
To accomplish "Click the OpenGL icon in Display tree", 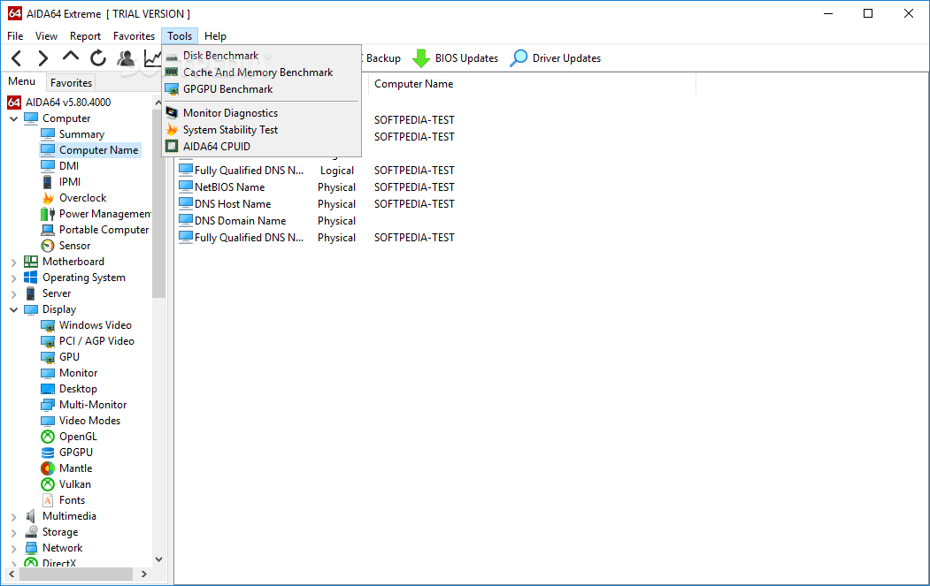I will click(x=48, y=437).
